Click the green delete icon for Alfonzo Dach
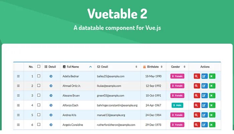 212,105
